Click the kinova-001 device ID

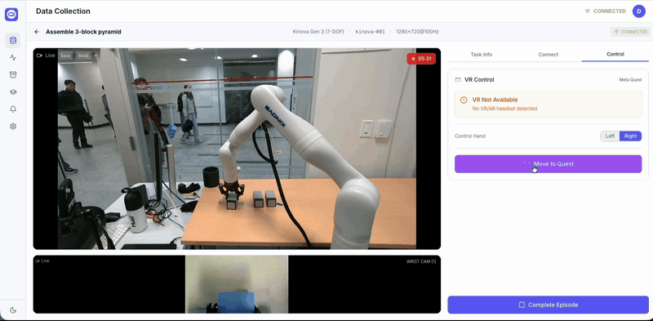pyautogui.click(x=371, y=32)
